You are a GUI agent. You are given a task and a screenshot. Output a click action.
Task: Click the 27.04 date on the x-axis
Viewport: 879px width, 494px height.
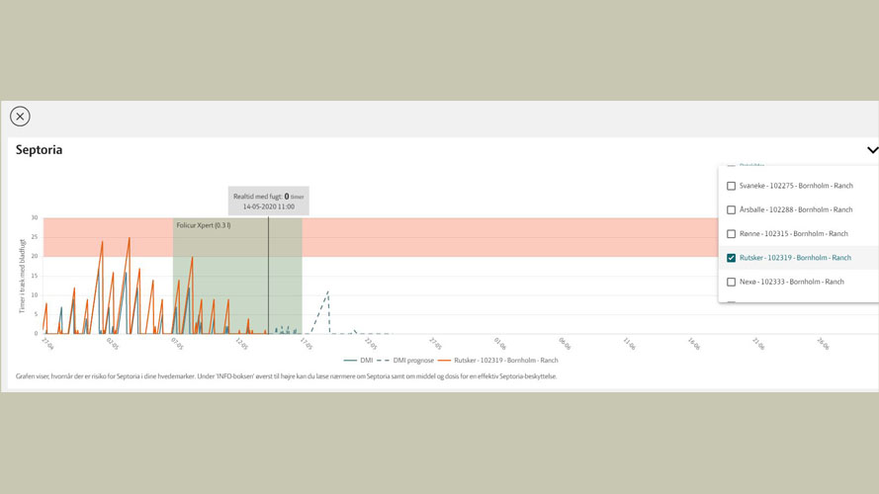(47, 344)
